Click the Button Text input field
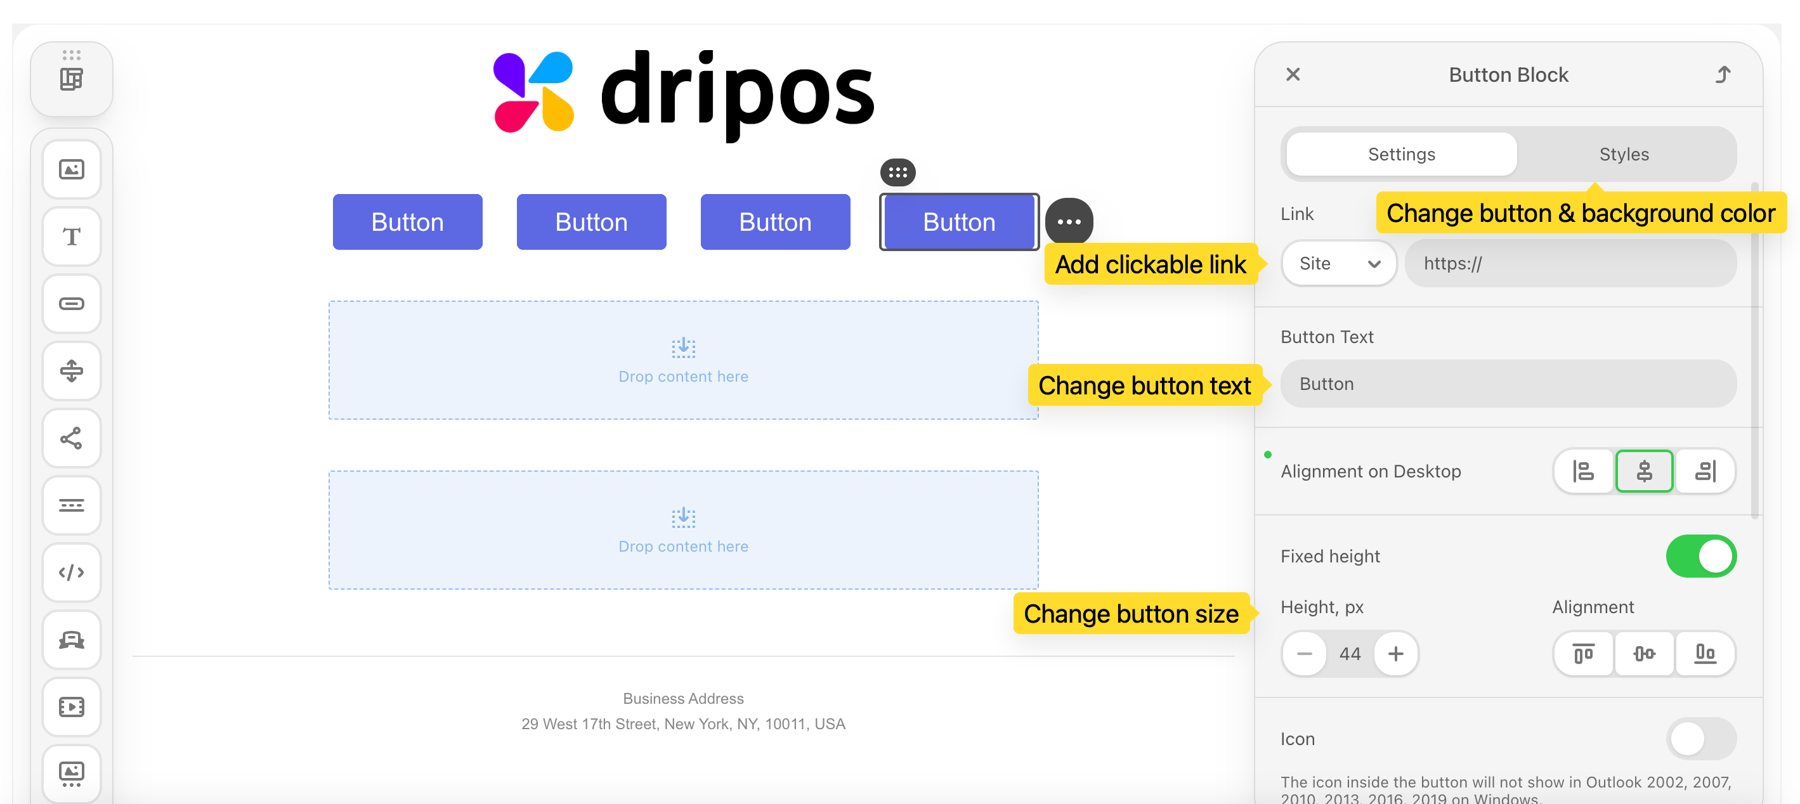The width and height of the screenshot is (1800, 804). click(1508, 384)
